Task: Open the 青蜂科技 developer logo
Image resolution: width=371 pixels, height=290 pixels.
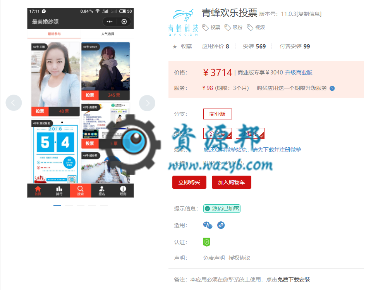Action: [183, 22]
